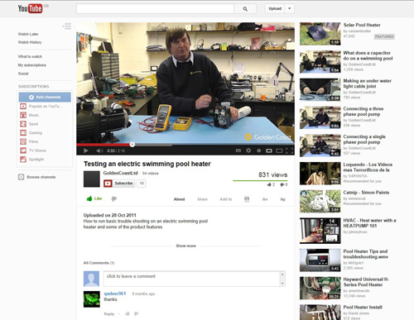The height and width of the screenshot is (320, 414).
Task: Play the video with the play button
Action: (86, 150)
